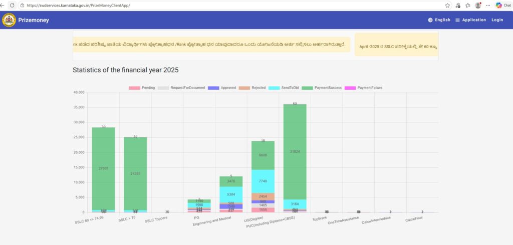
Task: Click the PUC green PaymentSuccess bar segment
Action: pos(295,151)
